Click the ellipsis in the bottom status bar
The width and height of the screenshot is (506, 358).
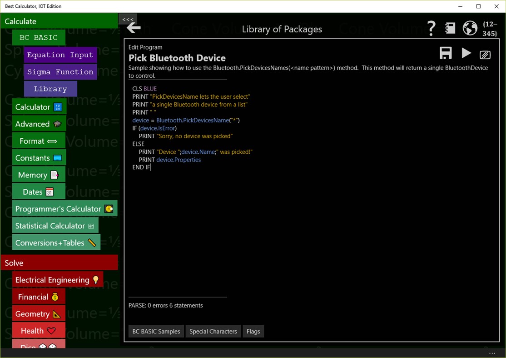492,353
